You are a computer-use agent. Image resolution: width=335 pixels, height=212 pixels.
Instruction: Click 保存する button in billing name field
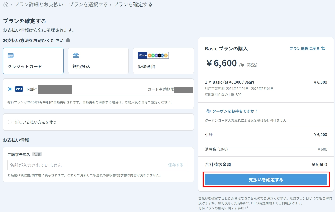point(176,165)
